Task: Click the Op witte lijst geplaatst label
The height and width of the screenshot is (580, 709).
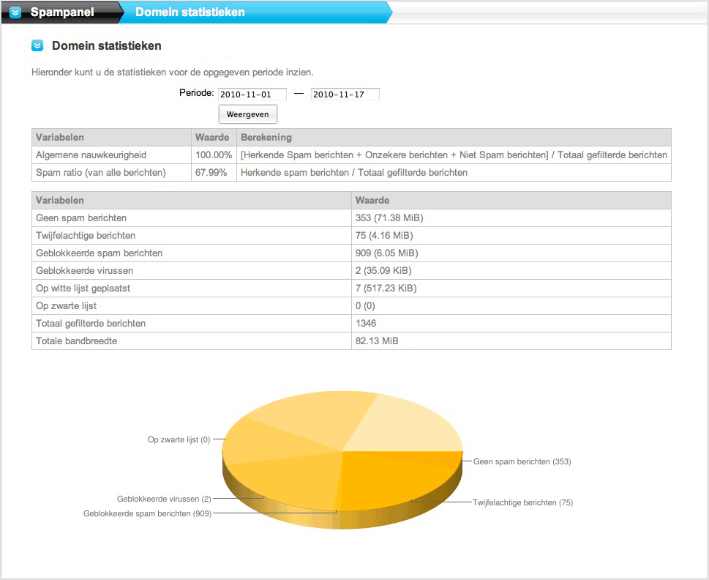Action: pyautogui.click(x=83, y=289)
